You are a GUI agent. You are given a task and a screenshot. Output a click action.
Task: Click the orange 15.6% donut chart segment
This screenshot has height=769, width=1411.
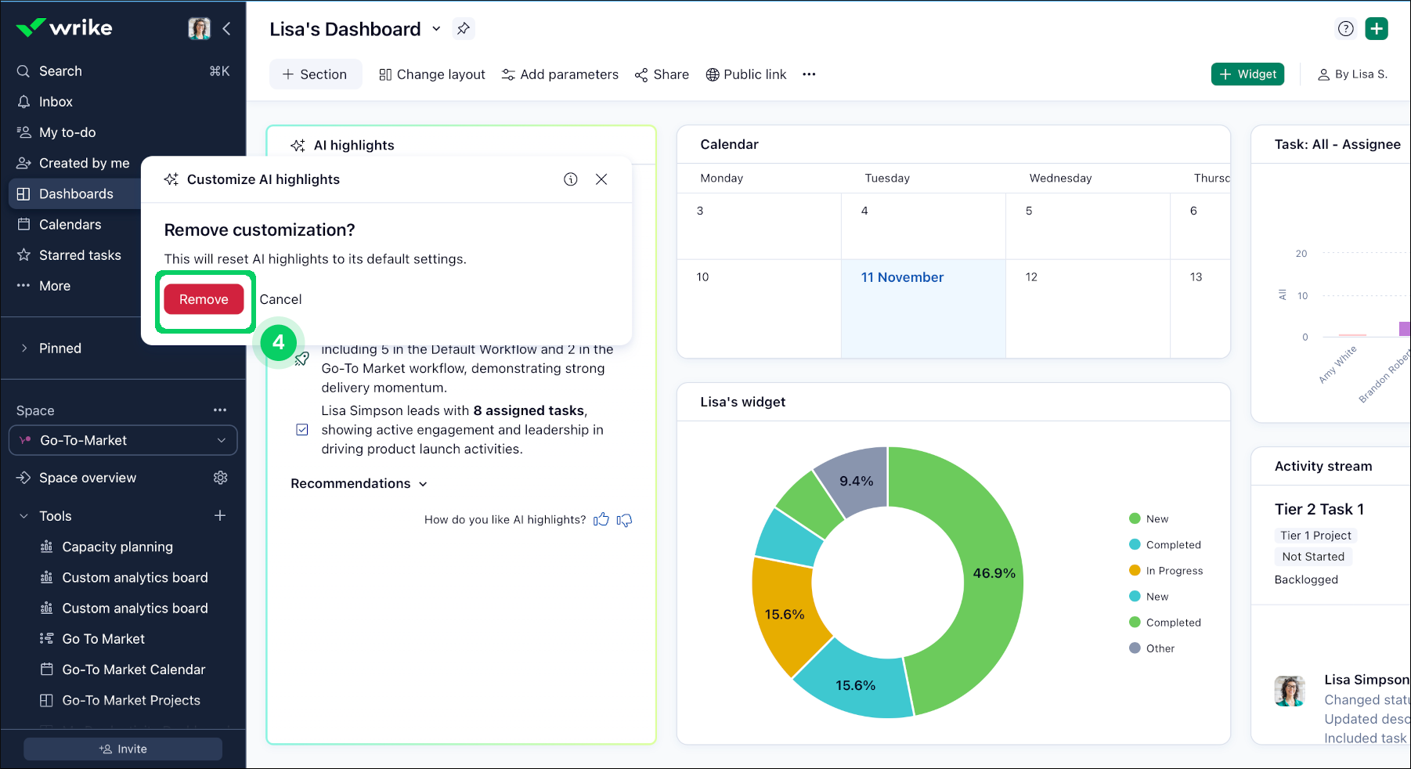click(783, 615)
